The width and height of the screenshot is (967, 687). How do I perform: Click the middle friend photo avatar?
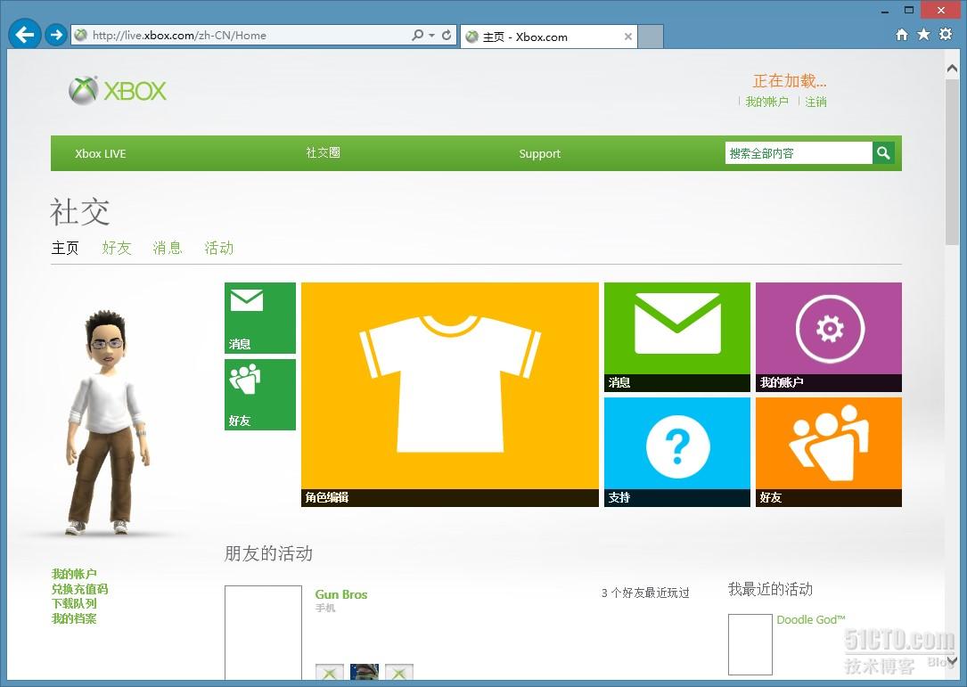[x=365, y=672]
